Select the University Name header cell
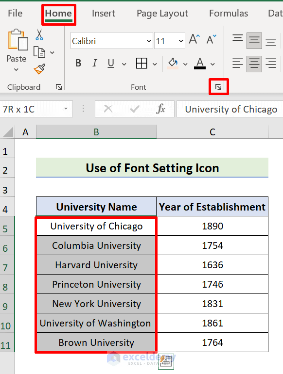Screen dimensions: 283x374 click(x=96, y=207)
